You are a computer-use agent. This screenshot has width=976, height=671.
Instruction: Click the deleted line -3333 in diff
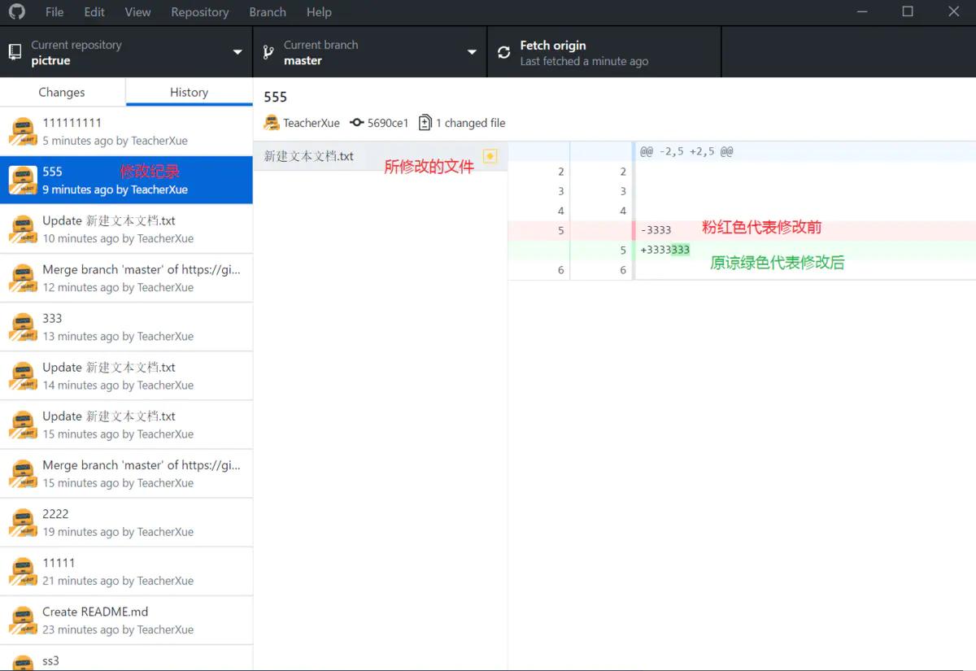pyautogui.click(x=742, y=230)
